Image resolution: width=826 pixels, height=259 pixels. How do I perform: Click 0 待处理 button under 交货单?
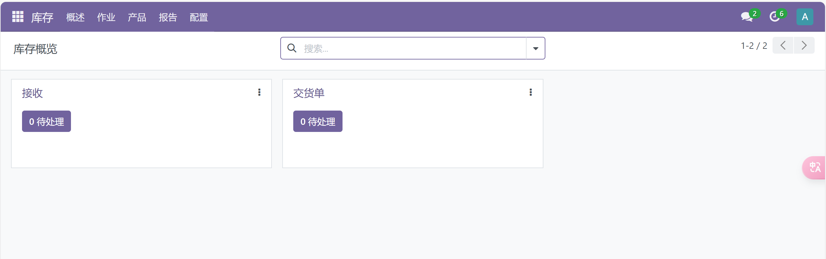[318, 122]
